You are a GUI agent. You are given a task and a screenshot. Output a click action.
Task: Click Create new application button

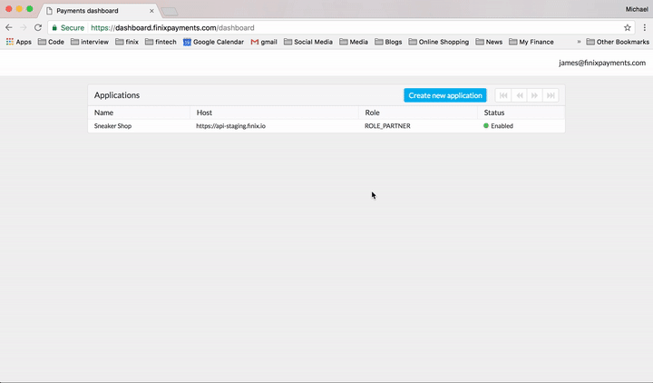(x=444, y=95)
